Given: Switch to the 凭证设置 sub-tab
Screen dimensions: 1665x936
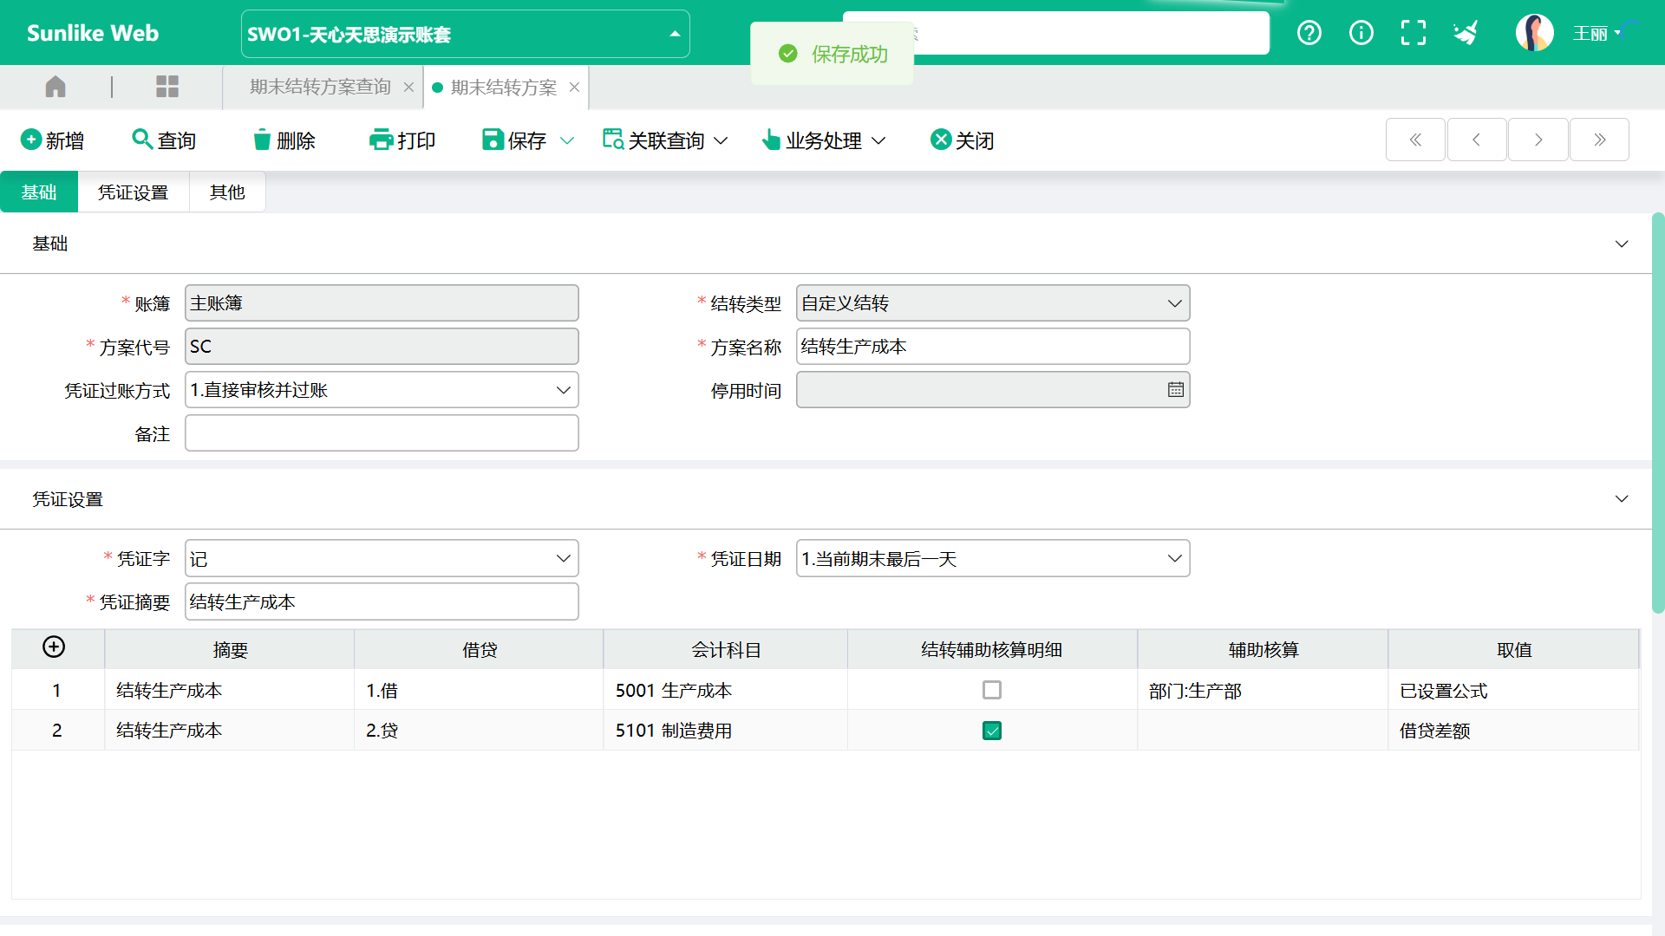Looking at the screenshot, I should (x=133, y=192).
